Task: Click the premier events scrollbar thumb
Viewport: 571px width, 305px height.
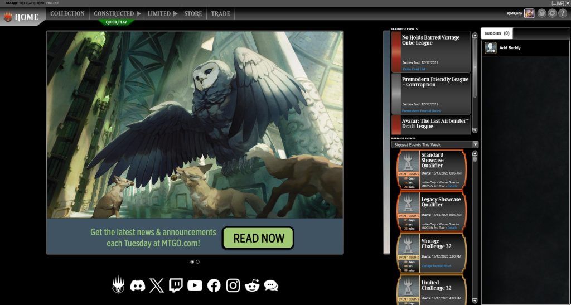Action: point(475,159)
